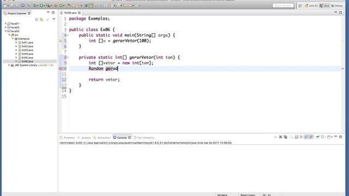Collapse the main method fold on line 4
The image size is (349, 196).
click(x=68, y=35)
